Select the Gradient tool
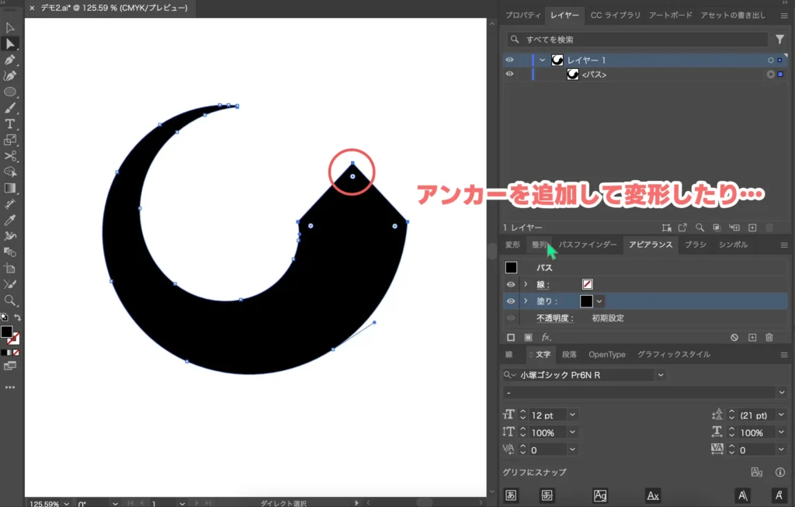The width and height of the screenshot is (795, 507). 11,187
